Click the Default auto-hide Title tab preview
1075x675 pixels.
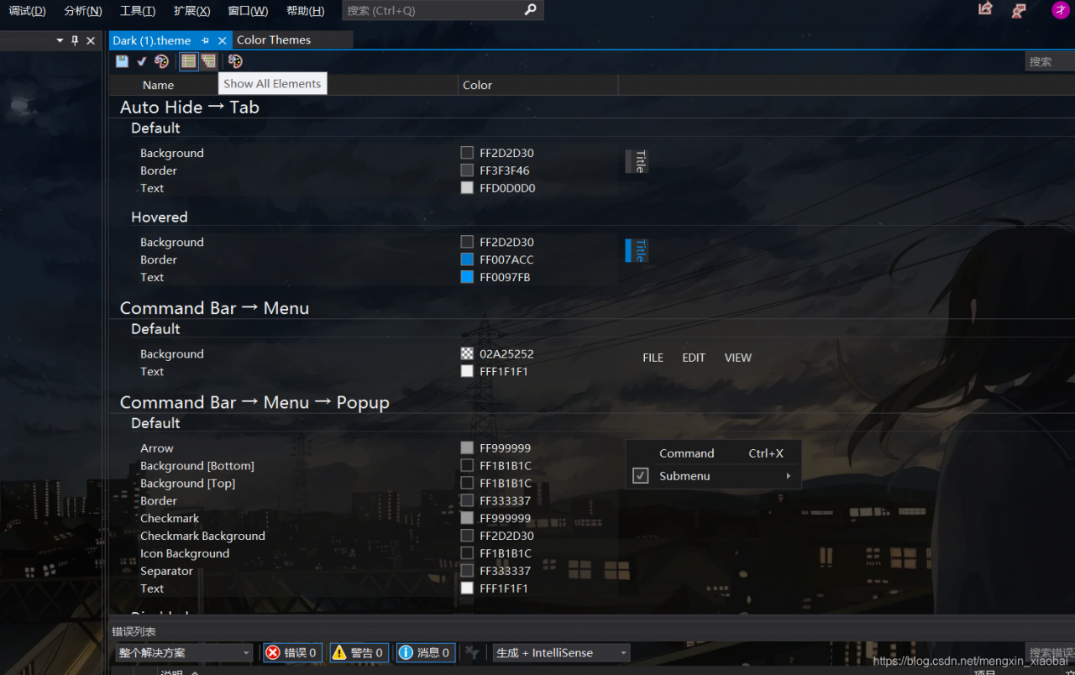pyautogui.click(x=637, y=161)
